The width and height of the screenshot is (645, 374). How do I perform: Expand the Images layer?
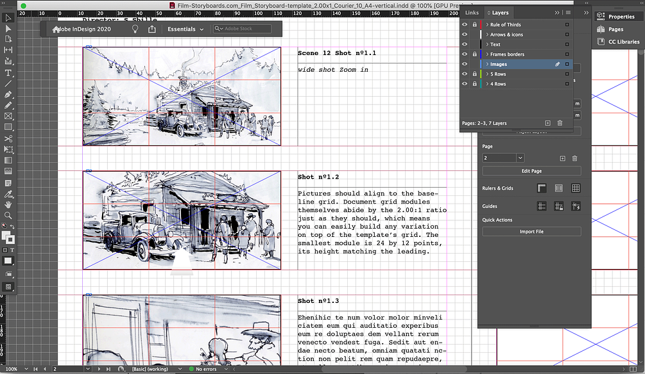tap(487, 64)
